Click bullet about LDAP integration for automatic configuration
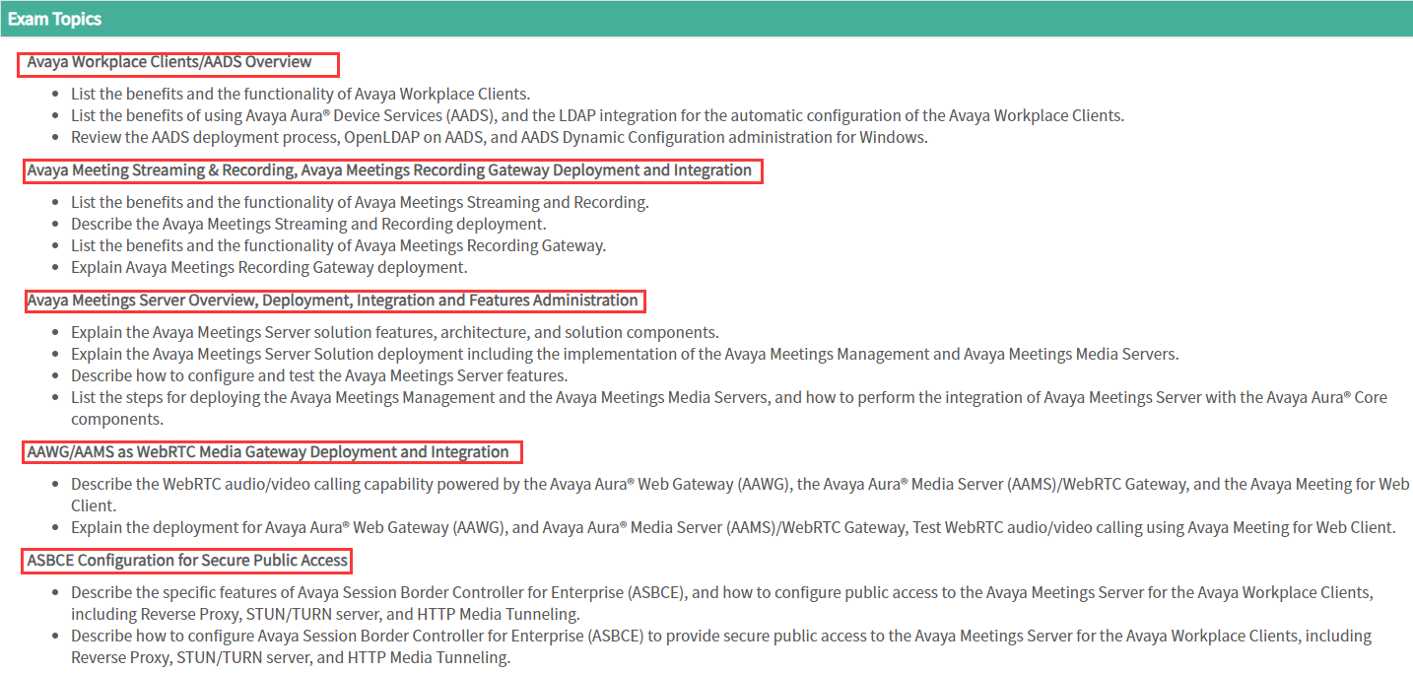The image size is (1413, 673). tap(597, 115)
